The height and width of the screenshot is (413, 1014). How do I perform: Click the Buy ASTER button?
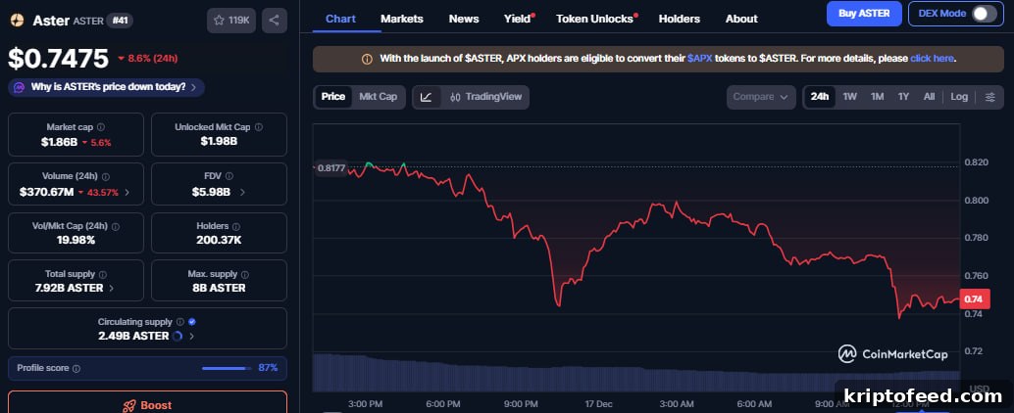pyautogui.click(x=864, y=14)
